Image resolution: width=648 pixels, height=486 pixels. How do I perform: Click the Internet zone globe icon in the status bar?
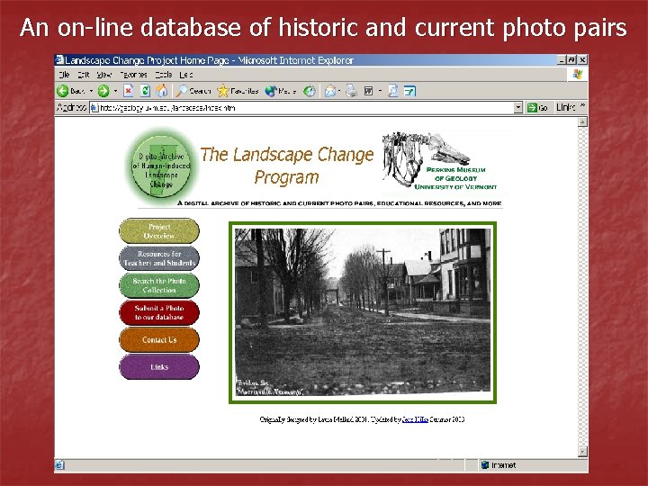485,465
